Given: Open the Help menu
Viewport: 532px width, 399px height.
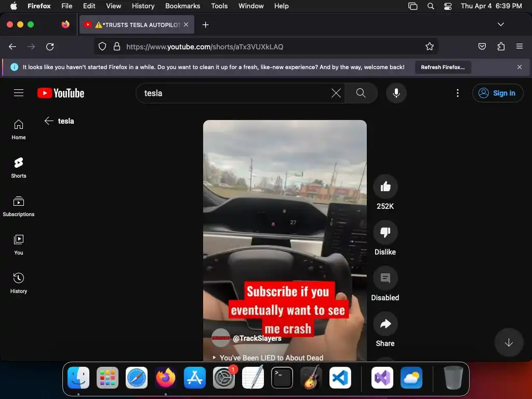Looking at the screenshot, I should (281, 6).
